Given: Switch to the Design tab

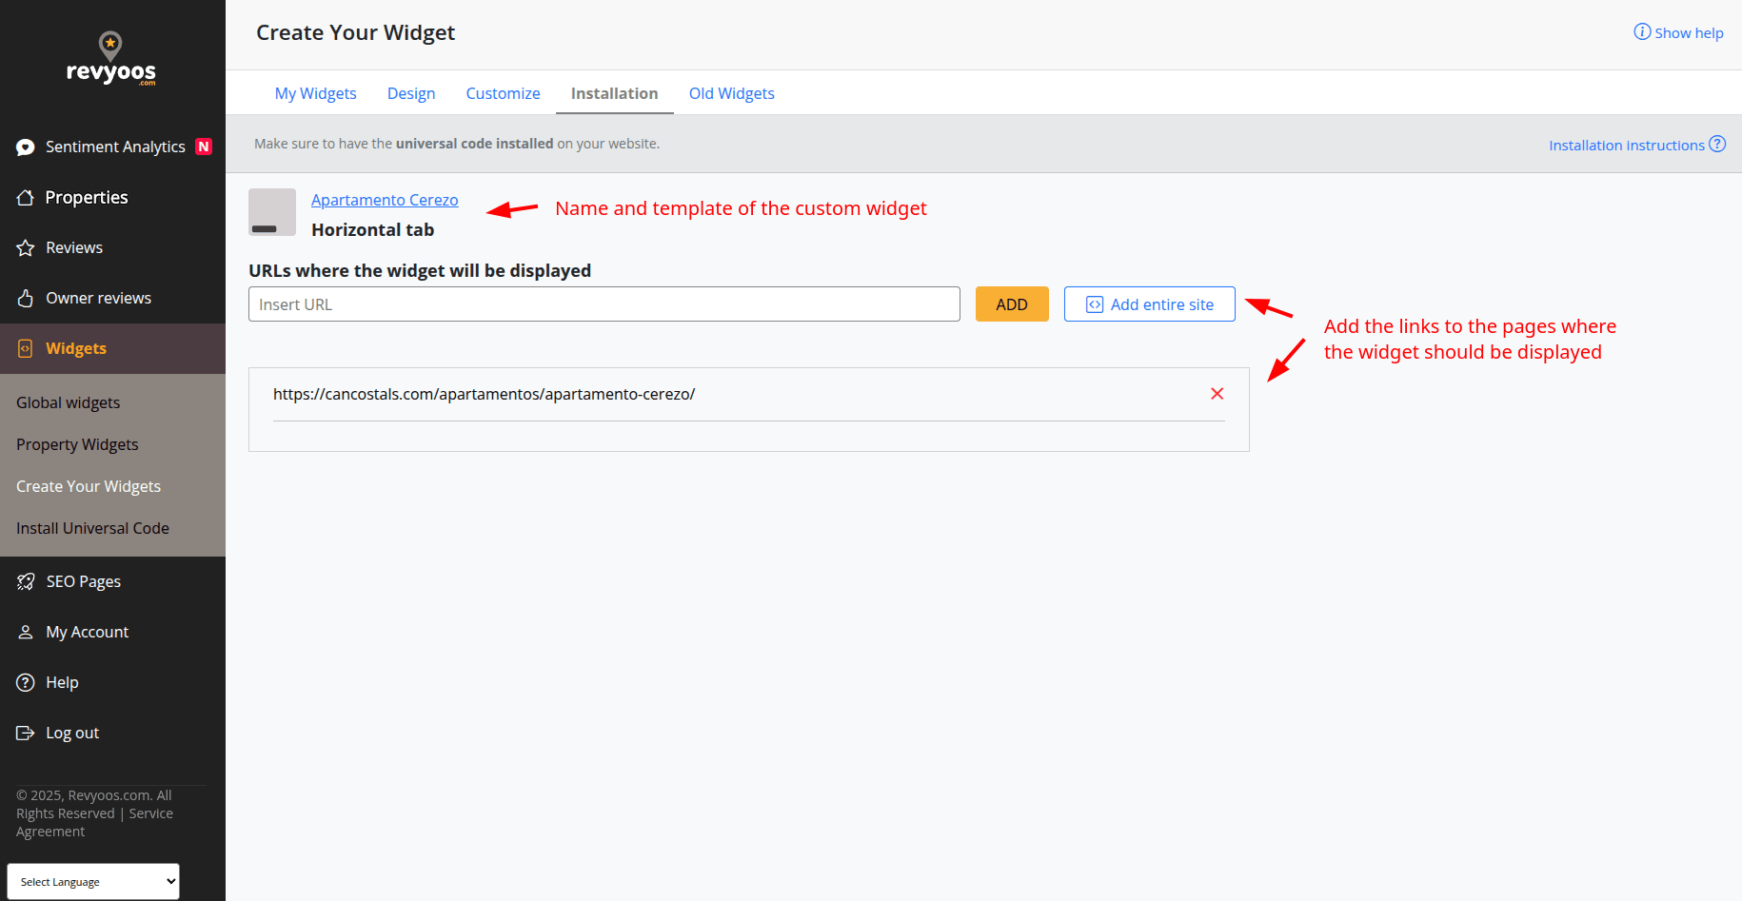Looking at the screenshot, I should point(411,93).
